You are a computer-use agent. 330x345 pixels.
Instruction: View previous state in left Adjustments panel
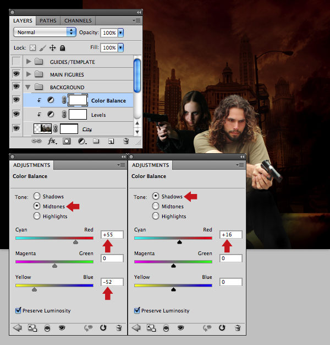pos(88,328)
